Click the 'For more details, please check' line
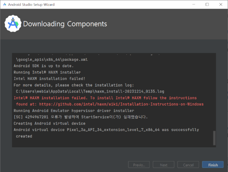228x172 pixels. (x=74, y=85)
